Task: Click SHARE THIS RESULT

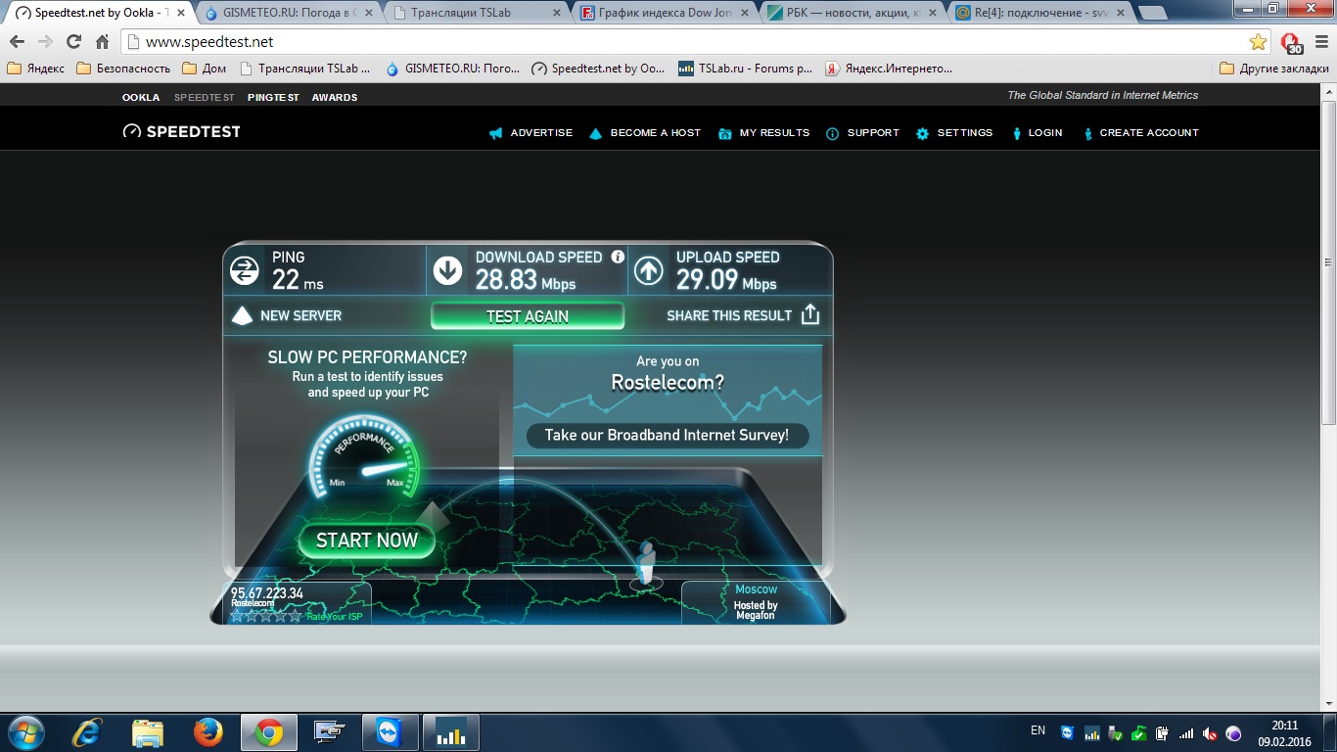Action: [729, 315]
